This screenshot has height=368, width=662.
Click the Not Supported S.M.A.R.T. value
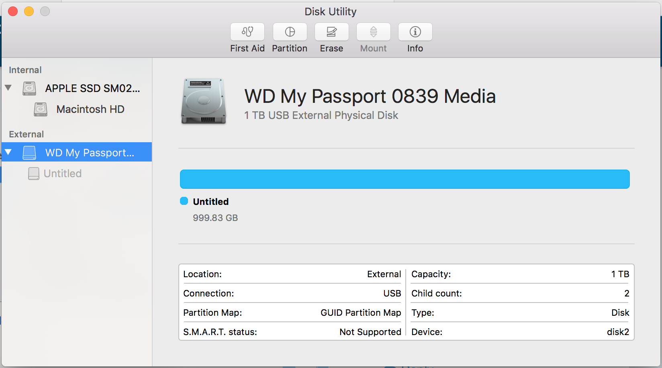[370, 332]
